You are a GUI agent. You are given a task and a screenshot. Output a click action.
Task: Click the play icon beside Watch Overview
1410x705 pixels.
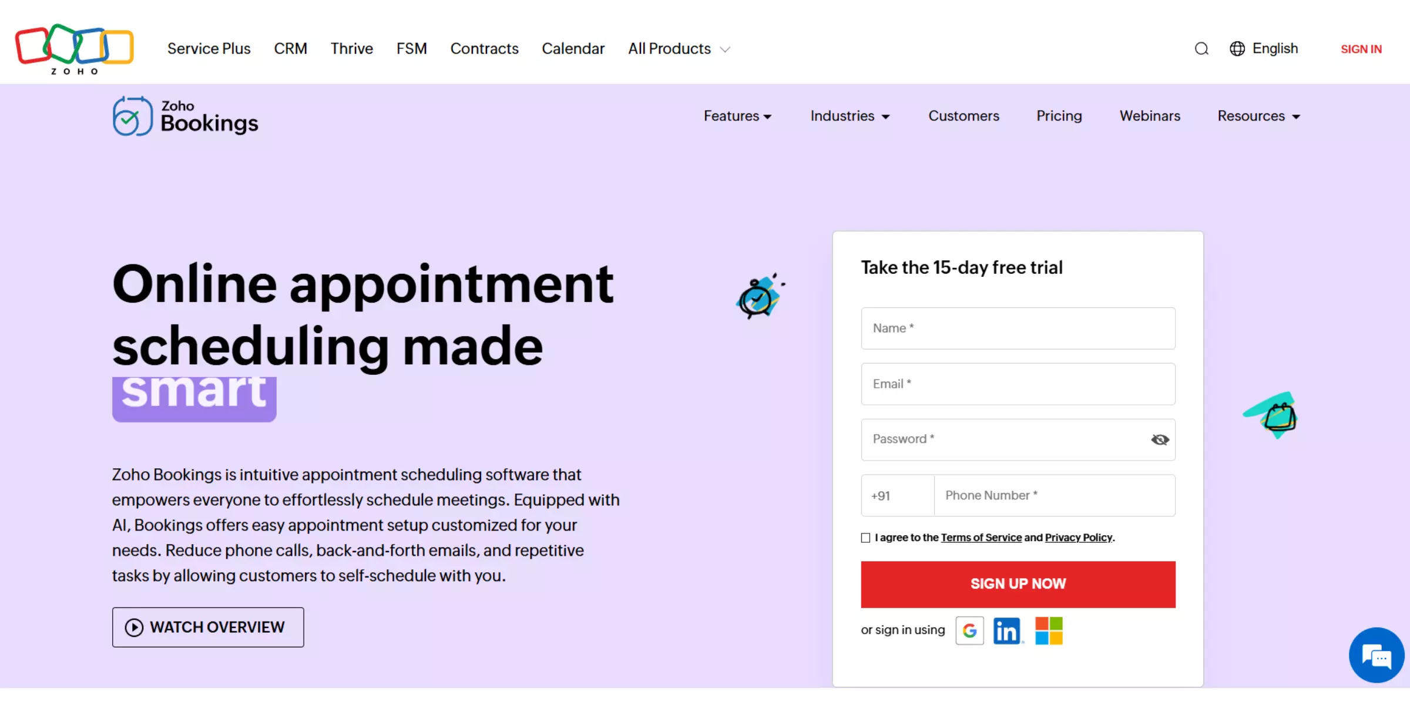coord(134,627)
